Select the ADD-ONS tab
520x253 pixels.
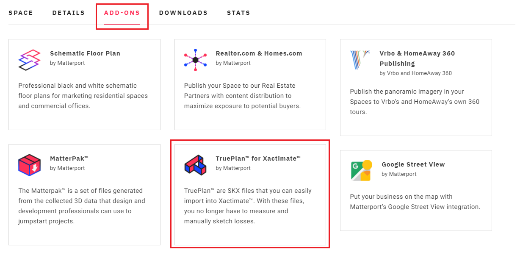122,13
